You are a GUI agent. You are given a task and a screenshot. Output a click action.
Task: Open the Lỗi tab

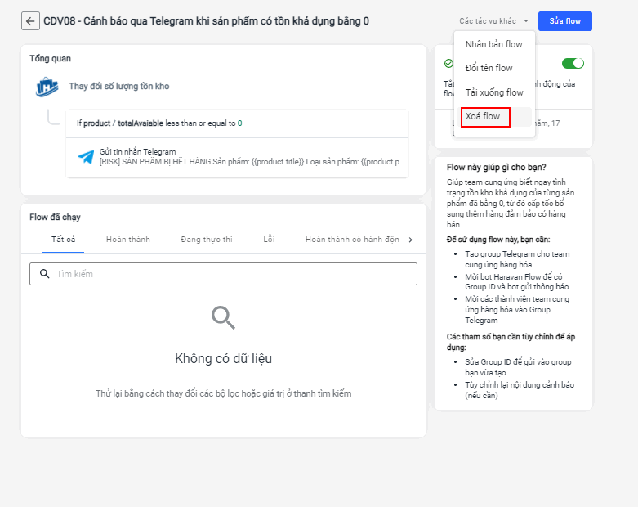pyautogui.click(x=269, y=240)
